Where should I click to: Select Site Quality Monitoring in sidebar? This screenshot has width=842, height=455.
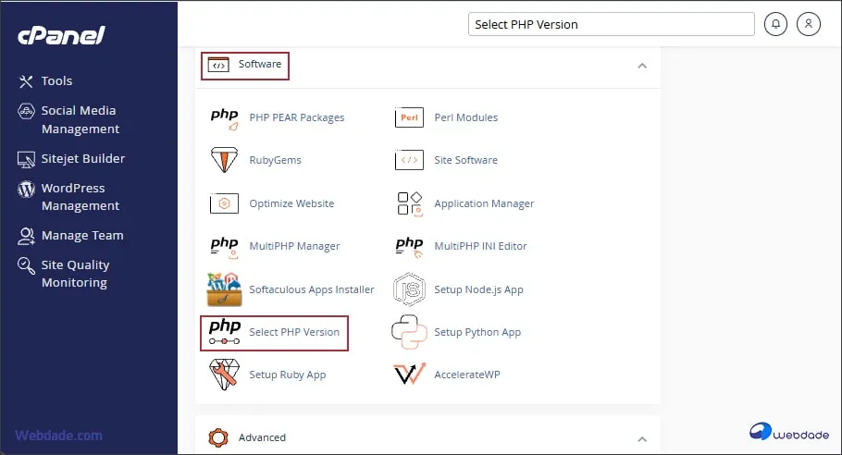[x=74, y=274]
